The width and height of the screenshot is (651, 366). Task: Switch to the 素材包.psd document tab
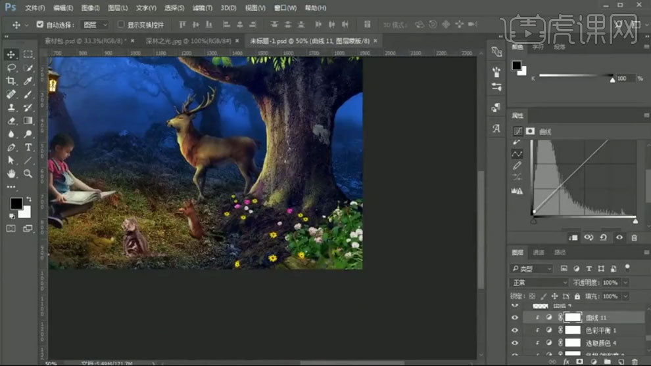pyautogui.click(x=84, y=41)
